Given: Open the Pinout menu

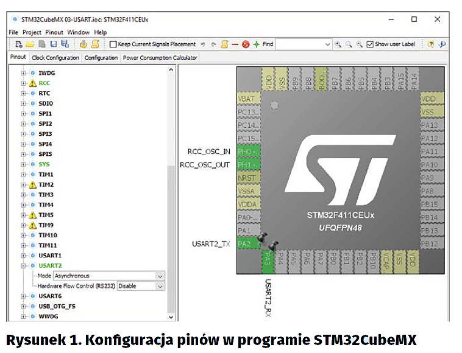Looking at the screenshot, I should pyautogui.click(x=54, y=32).
